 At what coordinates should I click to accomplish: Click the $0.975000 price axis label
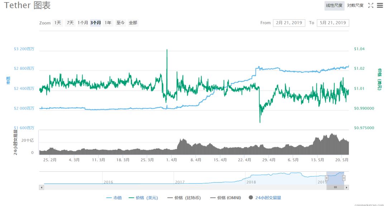[364, 128]
